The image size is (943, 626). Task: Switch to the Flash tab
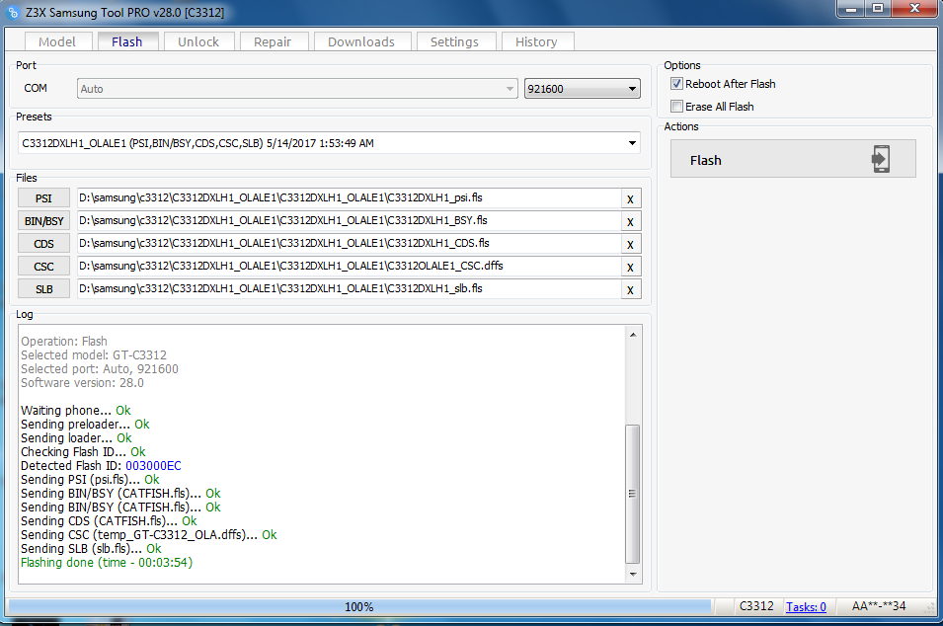pyautogui.click(x=127, y=41)
